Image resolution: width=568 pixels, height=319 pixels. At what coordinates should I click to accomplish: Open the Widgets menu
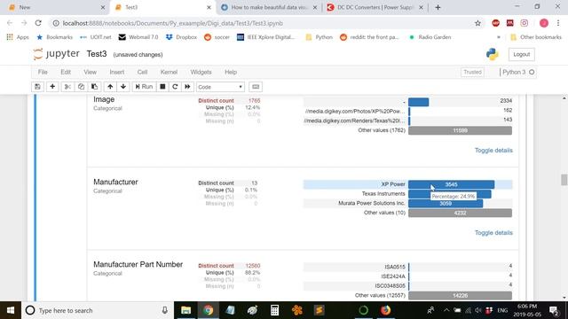point(201,72)
